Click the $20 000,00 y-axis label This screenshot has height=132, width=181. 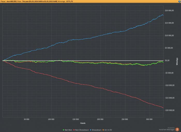pyautogui.click(x=169, y=11)
